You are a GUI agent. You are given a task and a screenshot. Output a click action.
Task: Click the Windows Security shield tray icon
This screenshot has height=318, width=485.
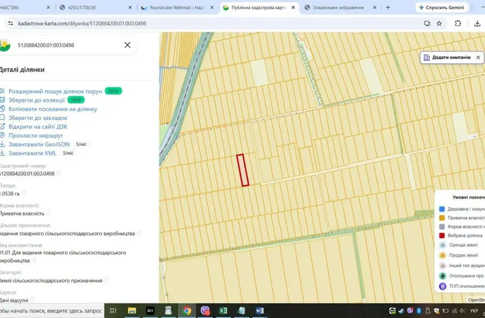436,311
